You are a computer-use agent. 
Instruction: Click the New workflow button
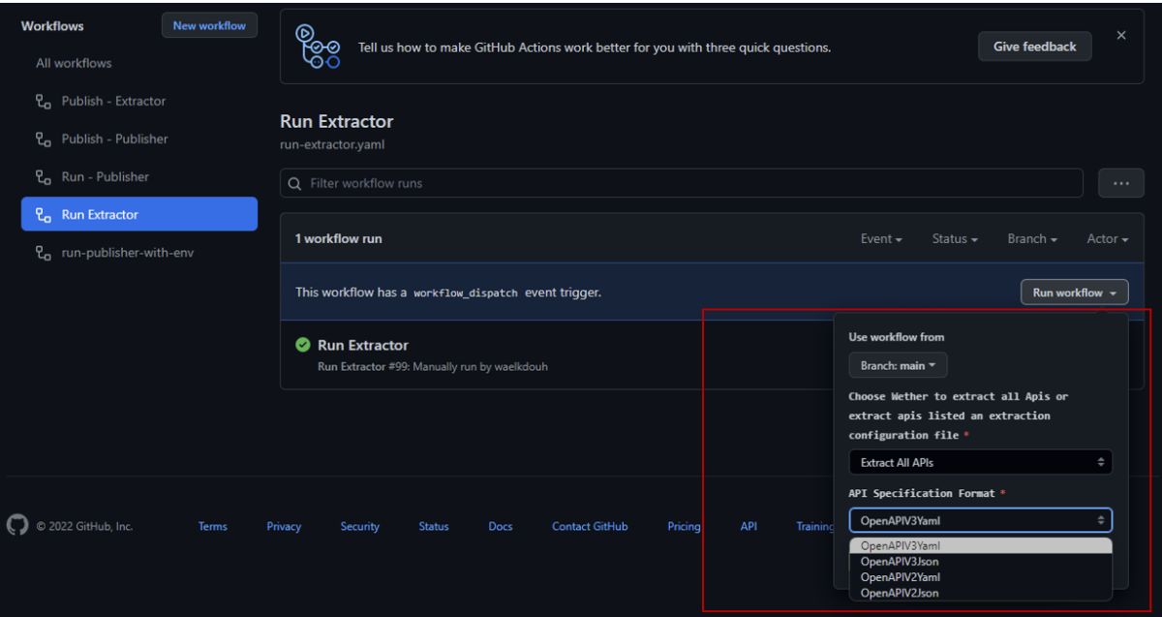pyautogui.click(x=209, y=26)
